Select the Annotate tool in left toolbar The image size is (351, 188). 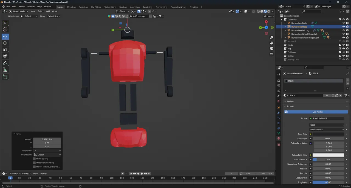5,63
